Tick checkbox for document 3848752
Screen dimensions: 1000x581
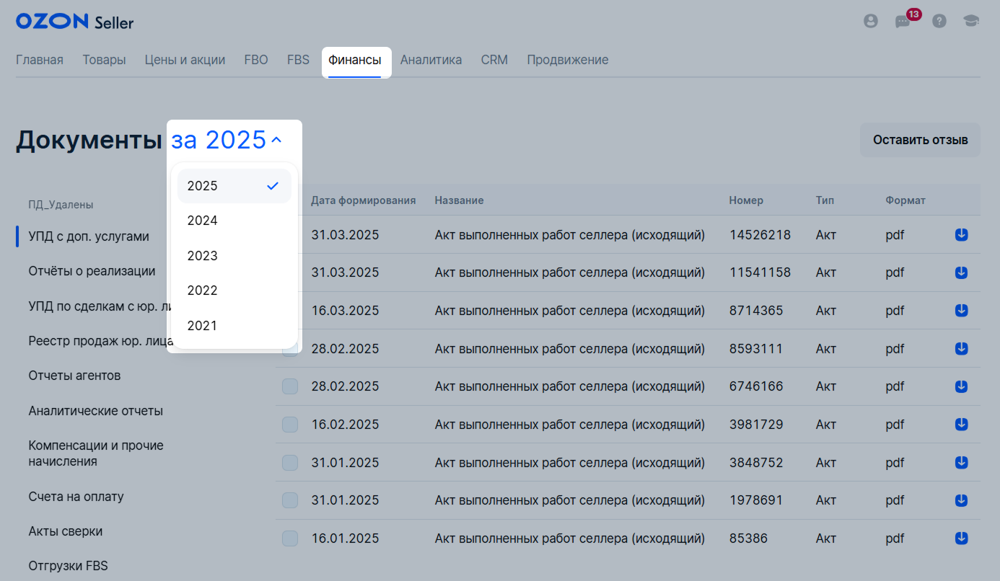[290, 462]
